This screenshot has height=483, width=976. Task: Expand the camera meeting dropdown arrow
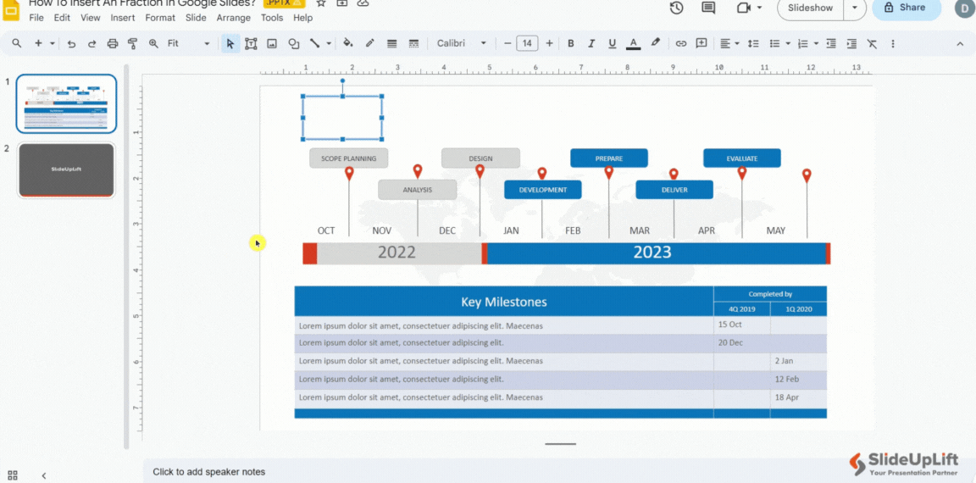tap(759, 8)
